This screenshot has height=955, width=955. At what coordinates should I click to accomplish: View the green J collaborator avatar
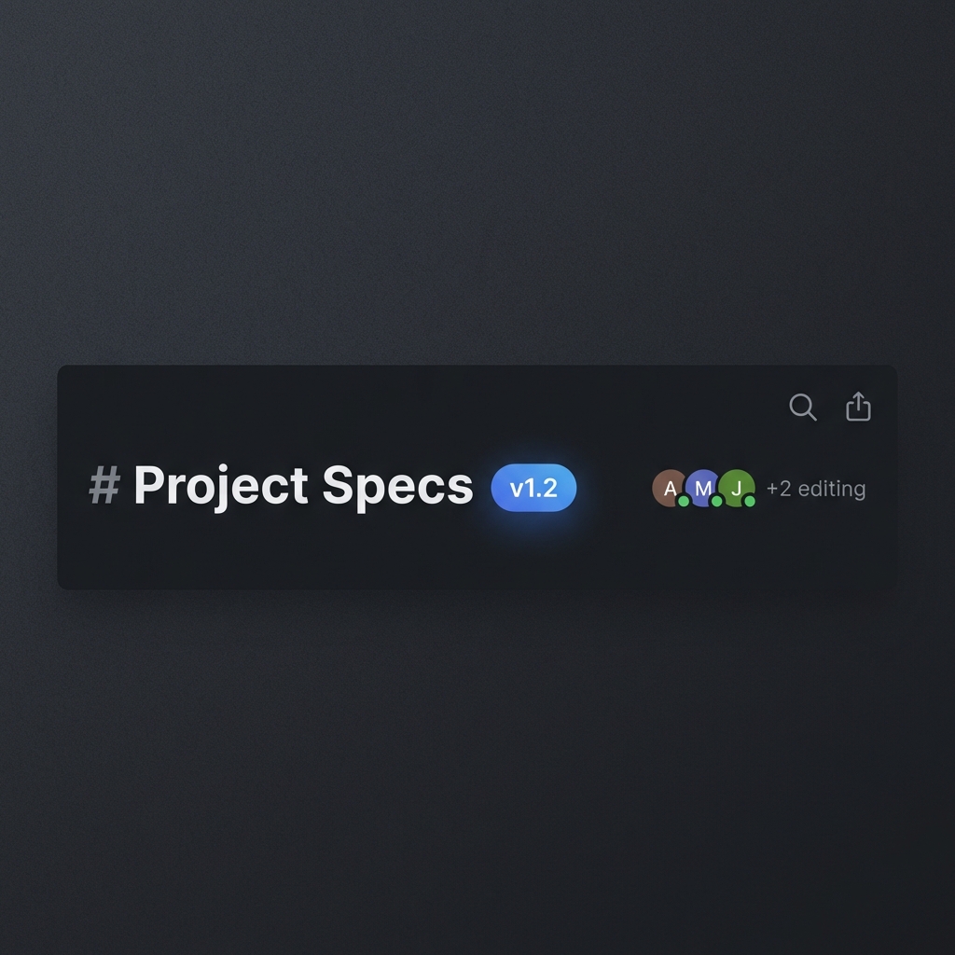(x=737, y=488)
